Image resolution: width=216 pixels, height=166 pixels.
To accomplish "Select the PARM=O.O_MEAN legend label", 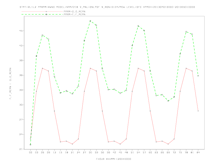I will coord(74,11).
